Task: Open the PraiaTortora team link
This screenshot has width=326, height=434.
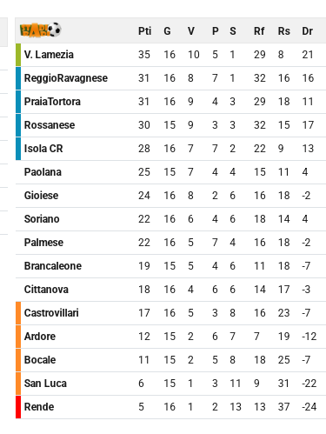Action: pyautogui.click(x=52, y=102)
